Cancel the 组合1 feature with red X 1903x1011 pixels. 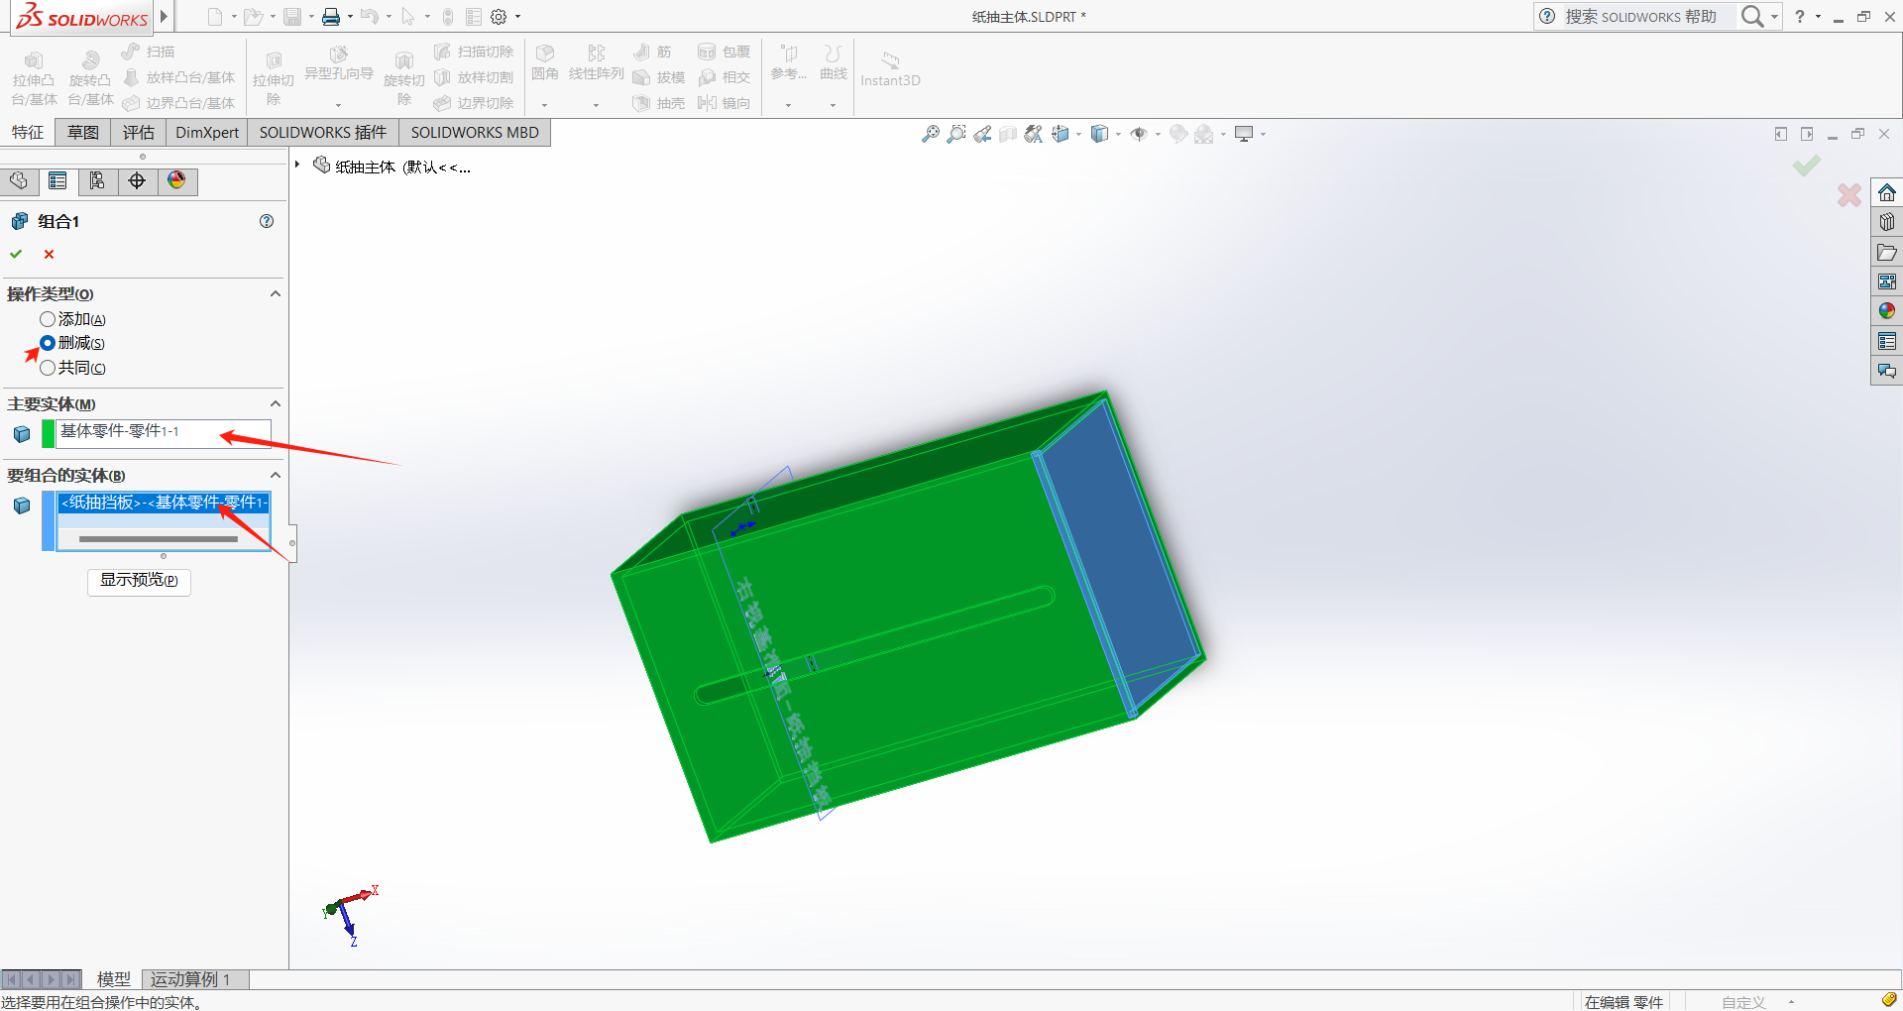tap(49, 254)
